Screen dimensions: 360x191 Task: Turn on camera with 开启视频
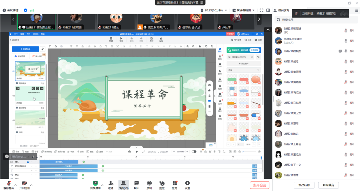coord(25,185)
